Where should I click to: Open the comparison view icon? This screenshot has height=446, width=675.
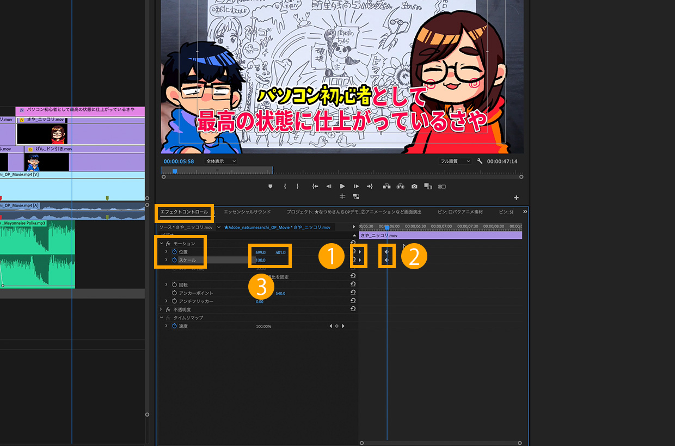click(x=428, y=187)
